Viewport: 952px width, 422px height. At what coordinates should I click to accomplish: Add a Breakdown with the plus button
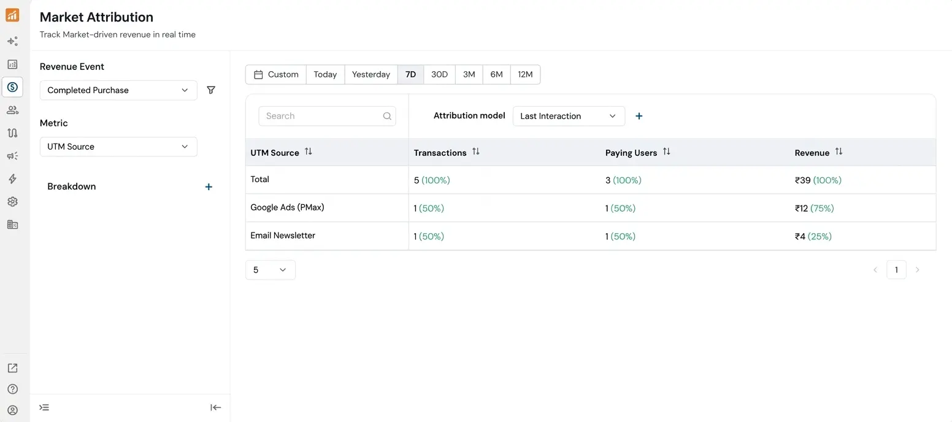(209, 187)
